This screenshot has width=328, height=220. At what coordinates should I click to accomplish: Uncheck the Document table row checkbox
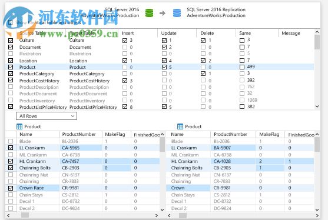point(11,47)
